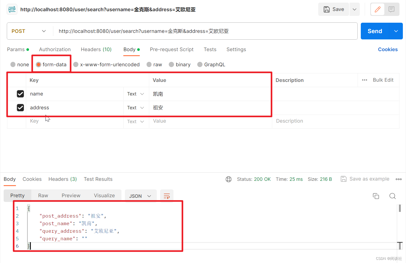Open Text type dropdown for address row
The image size is (406, 263).
136,108
